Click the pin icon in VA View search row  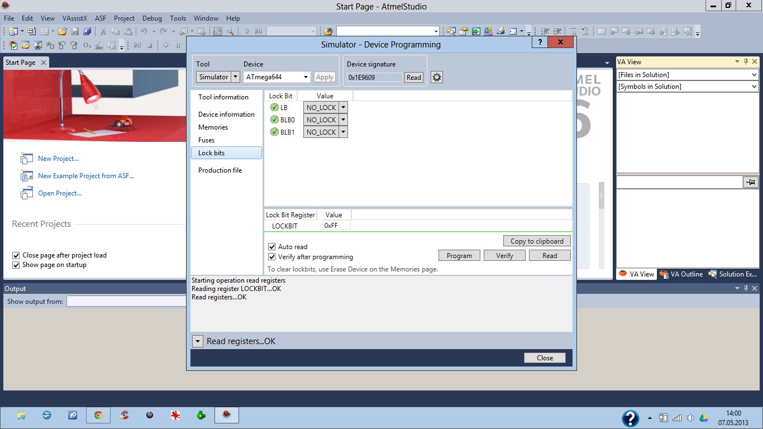tap(750, 182)
